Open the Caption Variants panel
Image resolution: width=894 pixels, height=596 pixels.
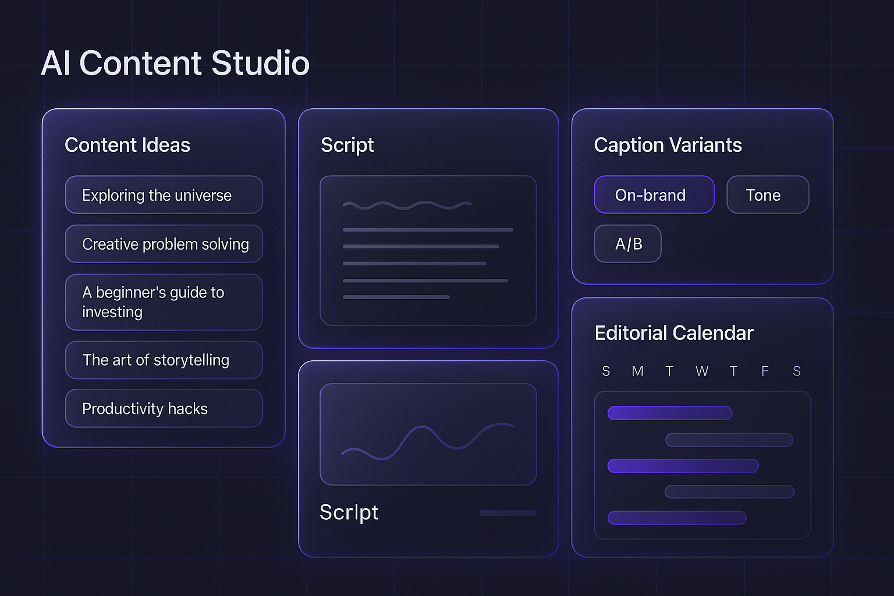coord(668,145)
